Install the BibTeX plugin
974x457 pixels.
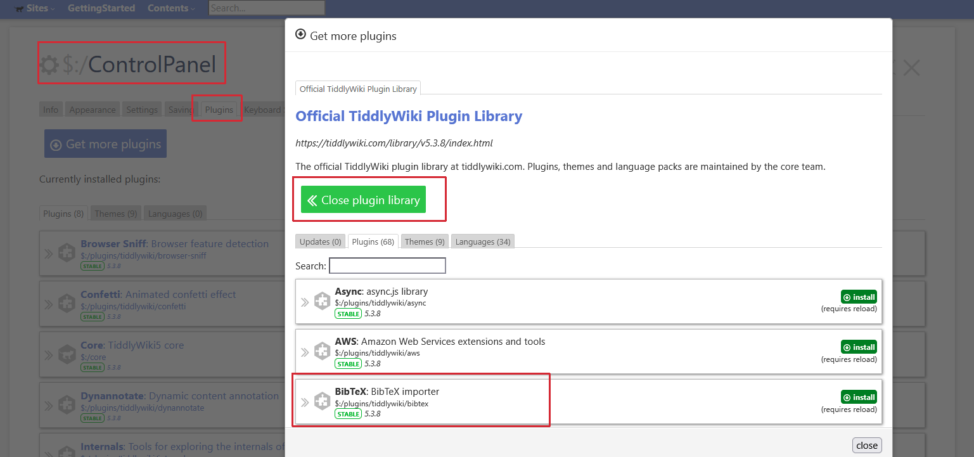pyautogui.click(x=859, y=397)
